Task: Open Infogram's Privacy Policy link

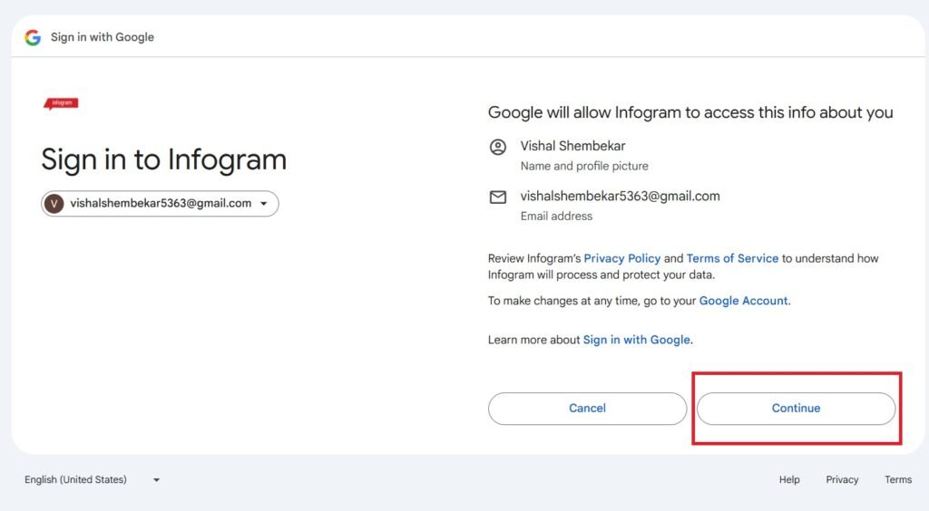Action: (622, 258)
